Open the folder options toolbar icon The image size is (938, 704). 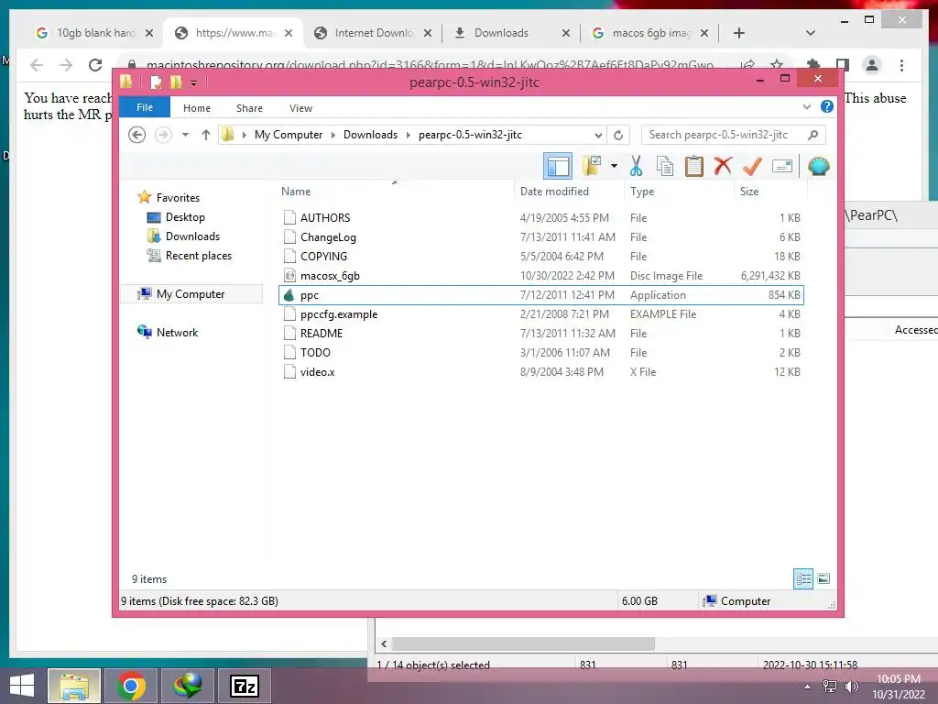[593, 166]
